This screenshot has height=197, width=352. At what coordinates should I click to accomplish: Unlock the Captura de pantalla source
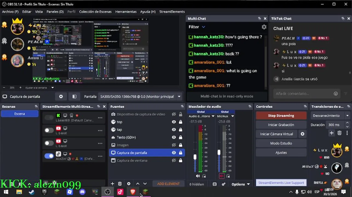[x=180, y=153]
